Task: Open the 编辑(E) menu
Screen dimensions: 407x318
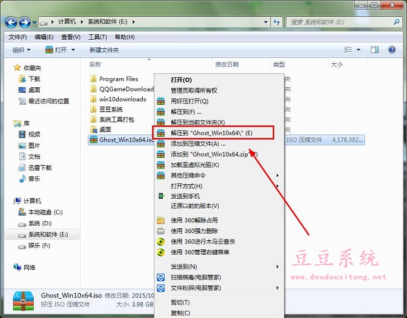Action: (x=44, y=37)
